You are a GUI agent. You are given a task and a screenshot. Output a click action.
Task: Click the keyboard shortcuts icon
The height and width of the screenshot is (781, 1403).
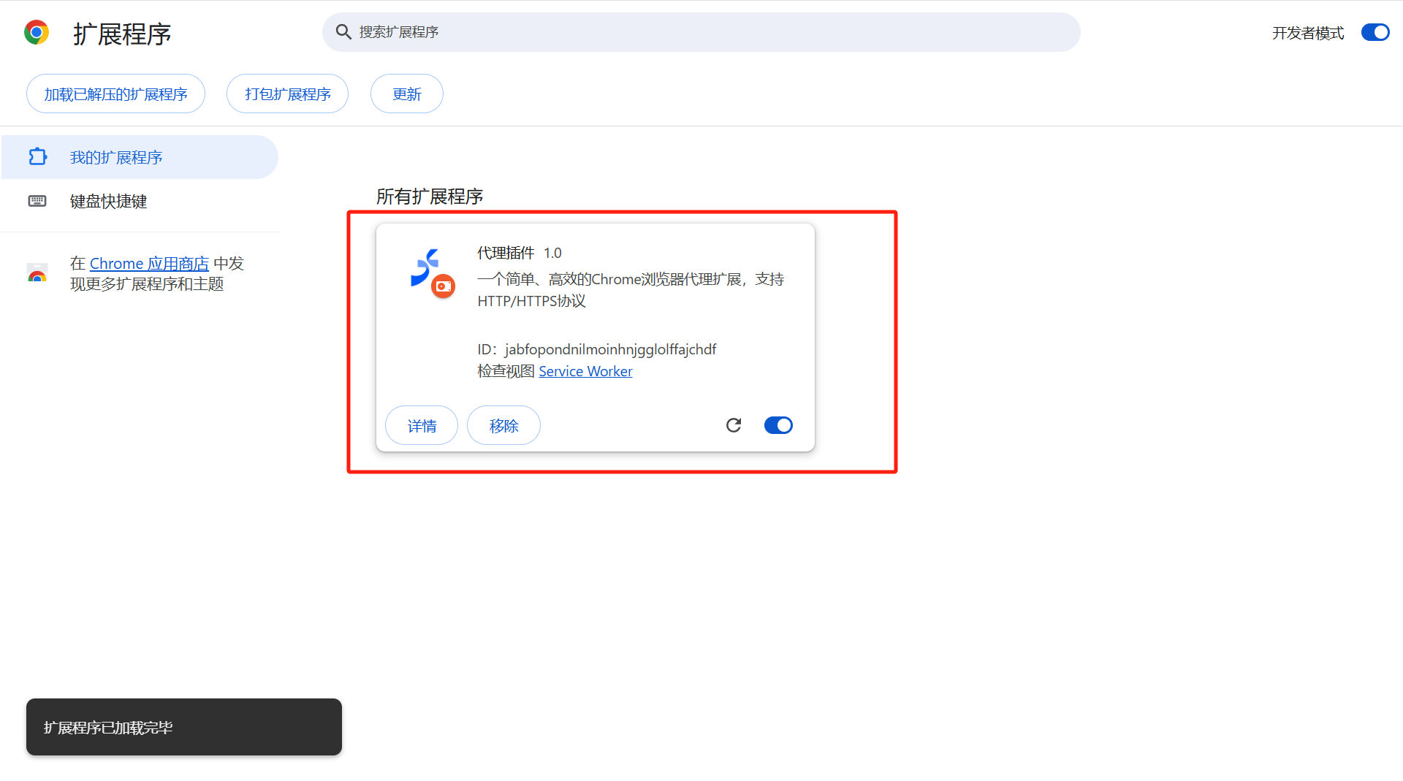pyautogui.click(x=37, y=201)
